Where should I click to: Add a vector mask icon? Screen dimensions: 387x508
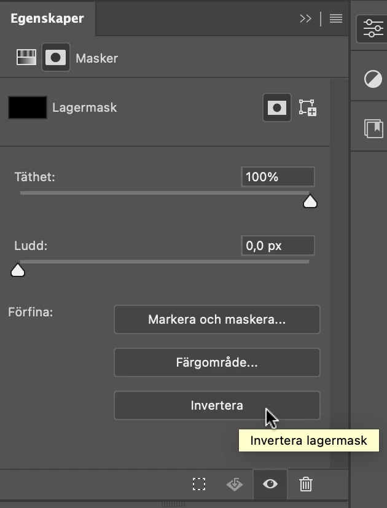[x=308, y=107]
